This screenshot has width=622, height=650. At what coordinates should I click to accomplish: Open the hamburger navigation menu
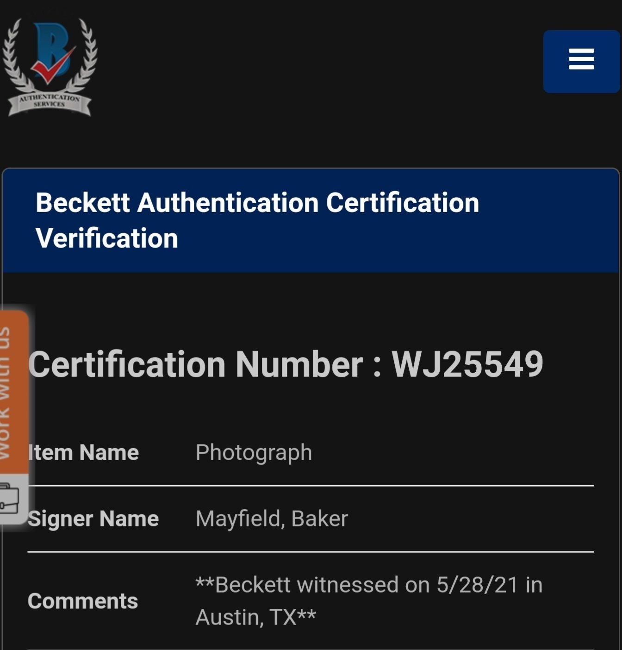(x=581, y=61)
